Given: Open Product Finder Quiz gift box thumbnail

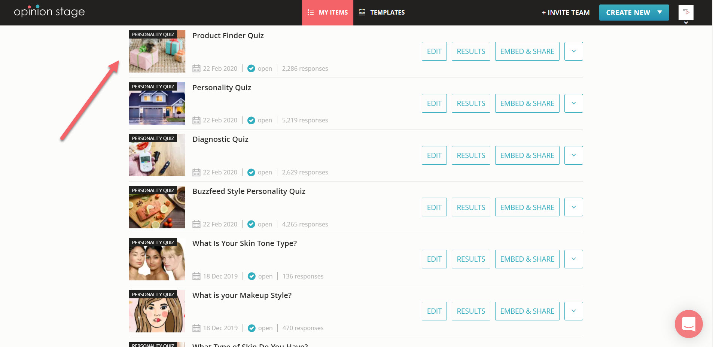Looking at the screenshot, I should point(157,52).
